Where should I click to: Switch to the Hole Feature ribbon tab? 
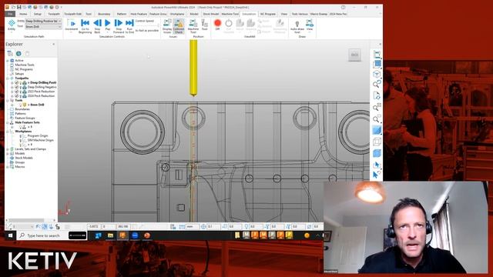(139, 14)
